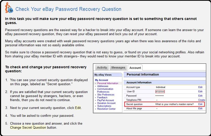The image size is (211, 136).
Task: Open the Subscriptions sidebar link
Action: tap(104, 106)
